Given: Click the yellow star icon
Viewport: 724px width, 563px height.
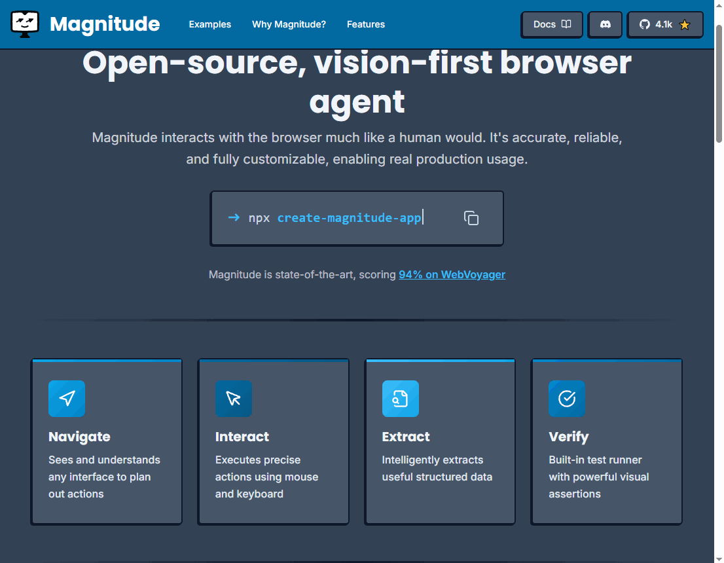Looking at the screenshot, I should click(685, 25).
